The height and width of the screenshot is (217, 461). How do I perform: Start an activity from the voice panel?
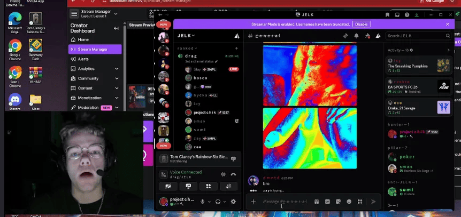pyautogui.click(x=209, y=186)
